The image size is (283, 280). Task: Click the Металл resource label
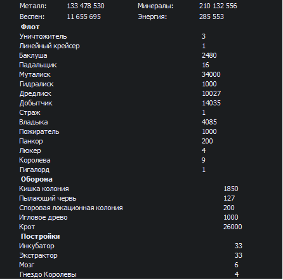click(33, 6)
